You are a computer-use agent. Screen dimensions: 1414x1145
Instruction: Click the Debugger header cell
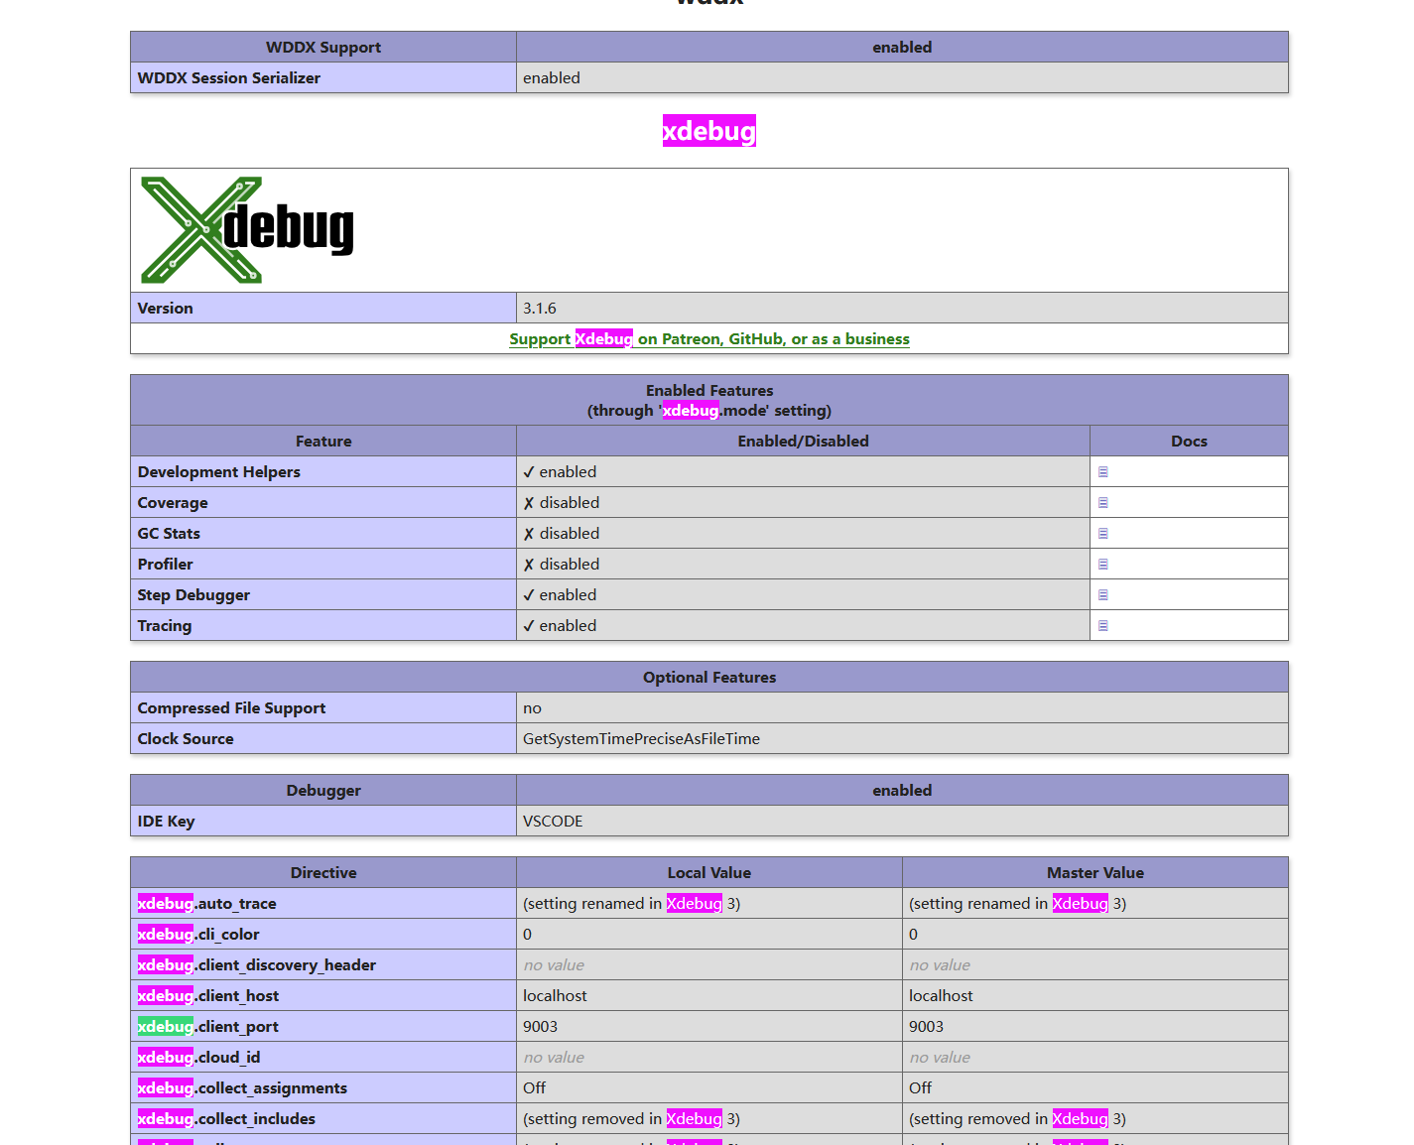[323, 791]
